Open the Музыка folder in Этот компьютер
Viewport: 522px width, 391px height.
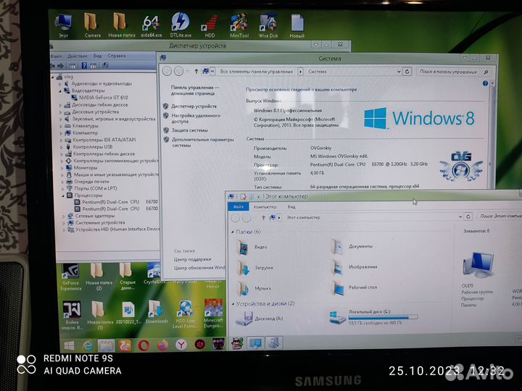point(254,288)
